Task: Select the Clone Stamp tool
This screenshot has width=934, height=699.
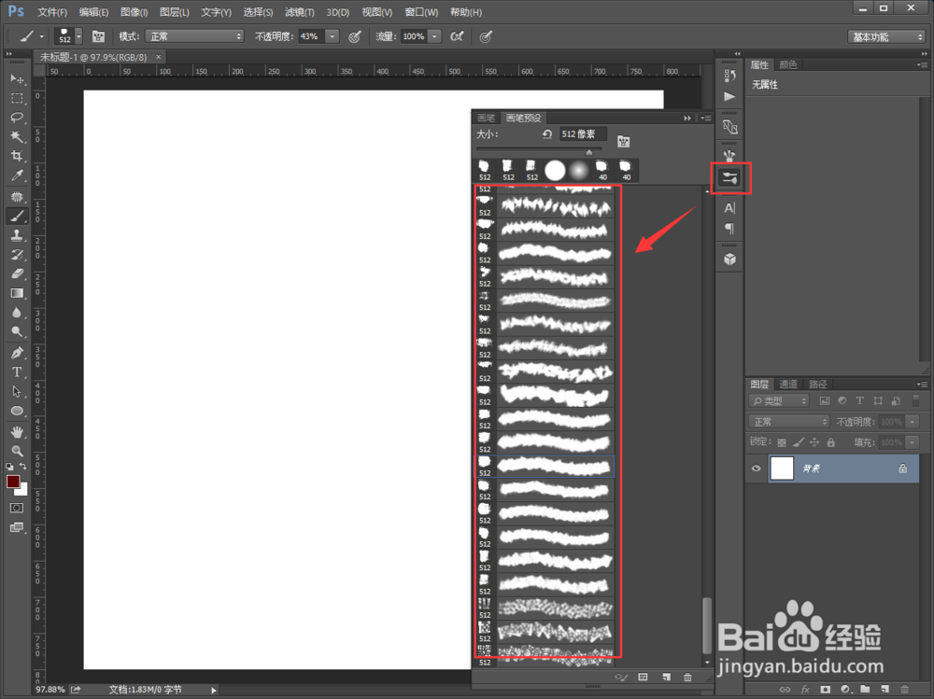Action: [17, 235]
